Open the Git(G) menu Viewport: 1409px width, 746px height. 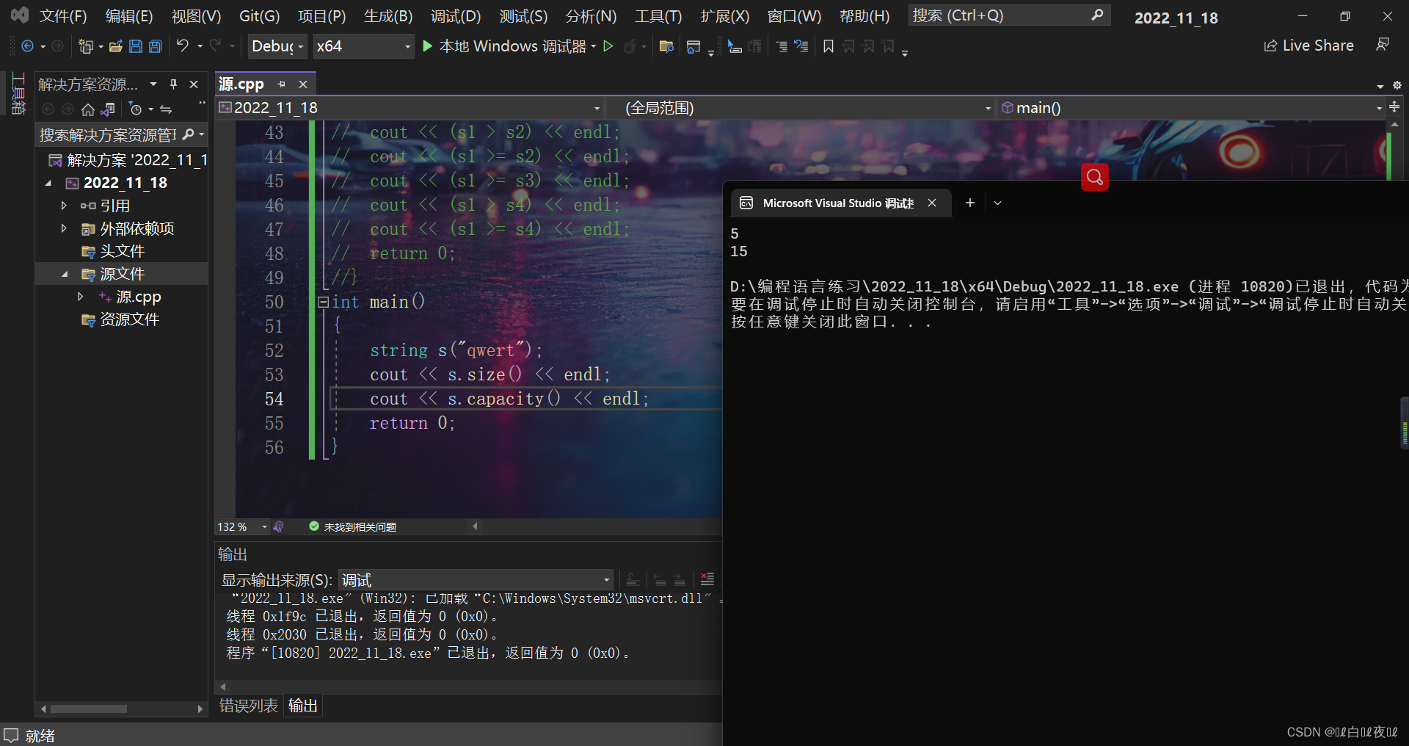[259, 16]
